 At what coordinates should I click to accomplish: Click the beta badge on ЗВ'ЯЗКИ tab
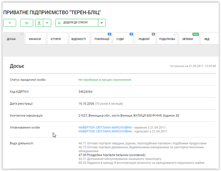pos(196,34)
